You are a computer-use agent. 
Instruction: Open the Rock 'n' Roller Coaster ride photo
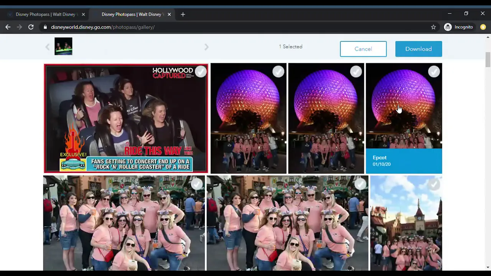(126, 118)
